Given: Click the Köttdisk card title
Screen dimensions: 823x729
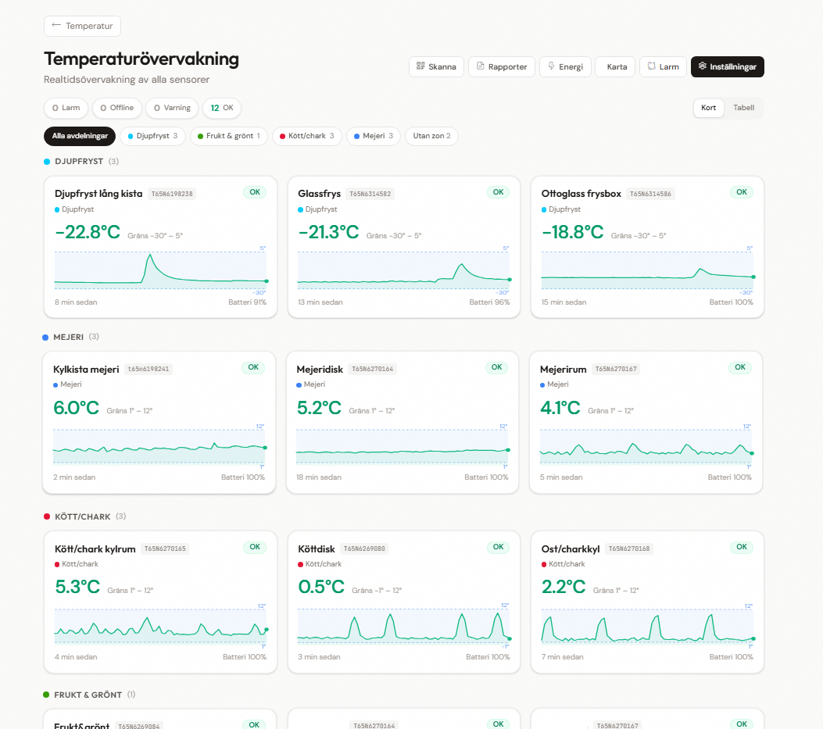Looking at the screenshot, I should (317, 549).
